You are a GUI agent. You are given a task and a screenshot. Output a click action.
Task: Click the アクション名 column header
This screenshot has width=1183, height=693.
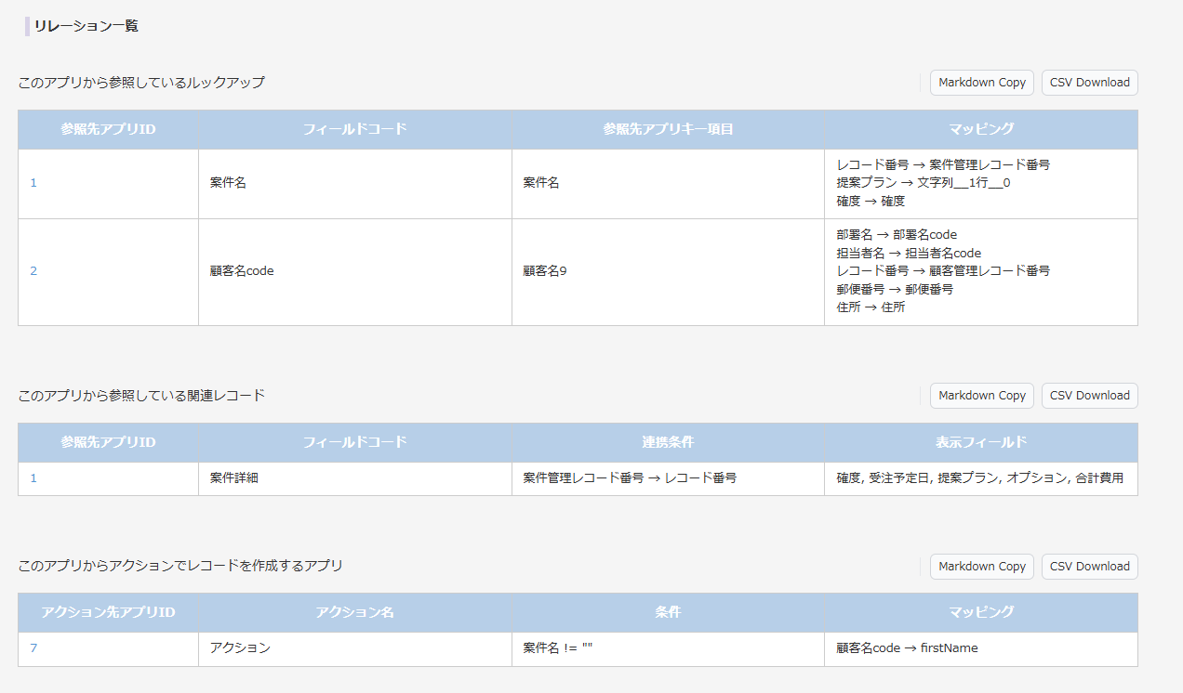(355, 613)
